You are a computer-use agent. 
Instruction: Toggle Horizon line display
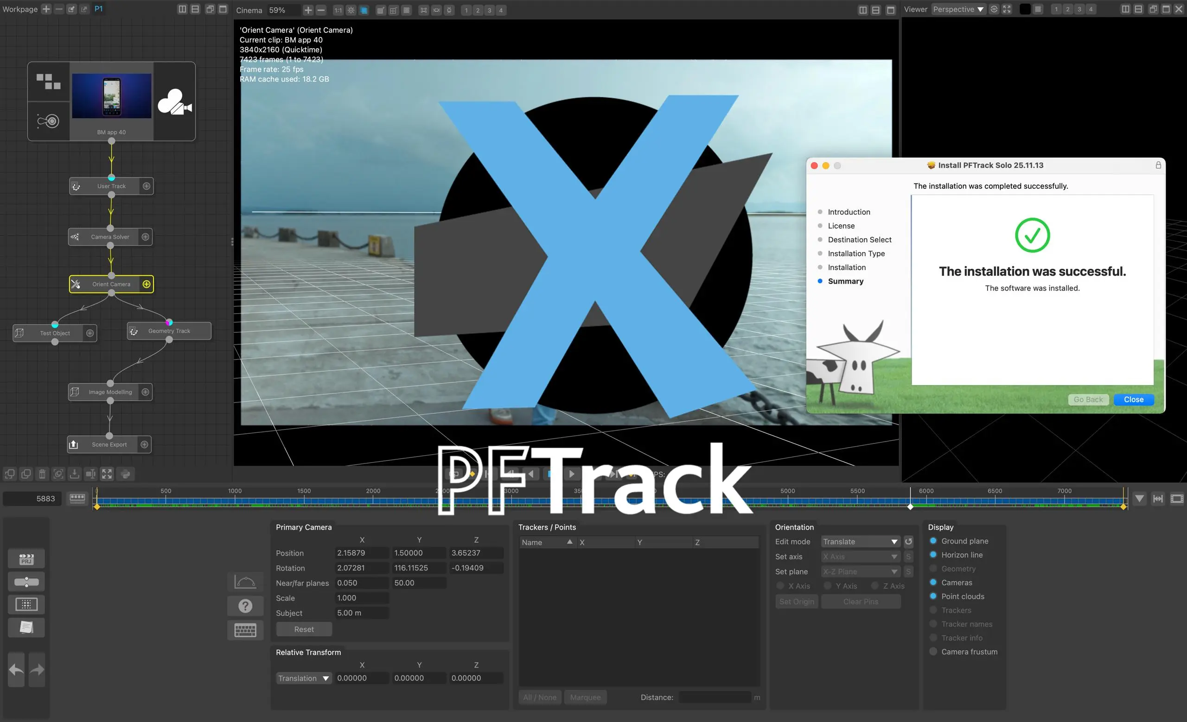coord(933,555)
